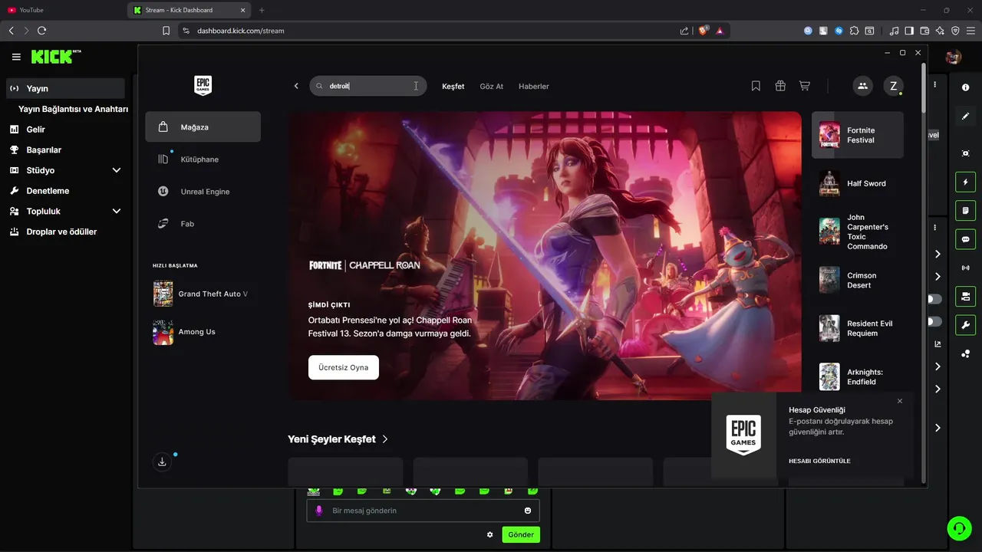This screenshot has height=552, width=982.
Task: Open the Haberler tab
Action: click(x=534, y=87)
